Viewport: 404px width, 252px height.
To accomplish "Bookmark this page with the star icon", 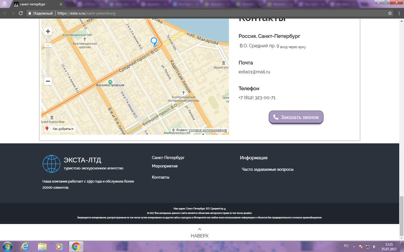I will pyautogui.click(x=390, y=13).
